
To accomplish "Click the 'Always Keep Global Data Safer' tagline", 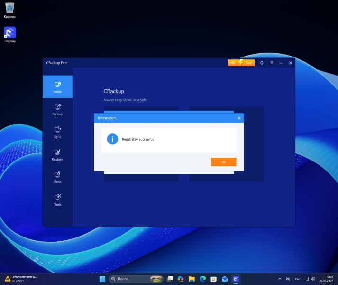I will [x=126, y=100].
